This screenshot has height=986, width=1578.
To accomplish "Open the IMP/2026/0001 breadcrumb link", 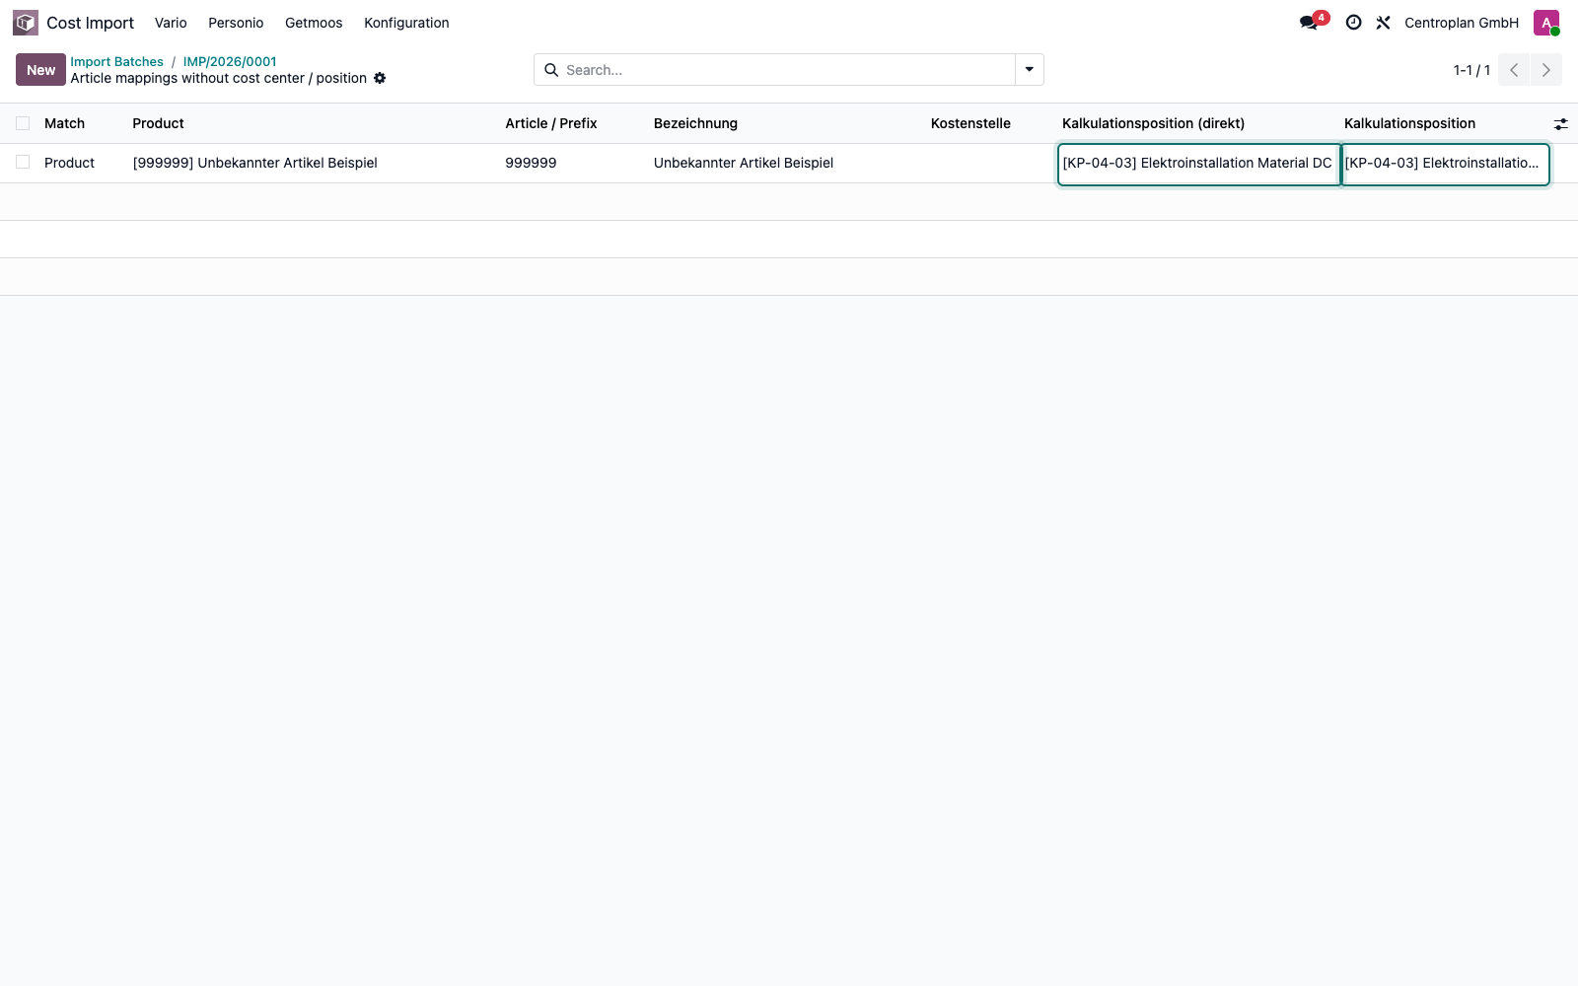I will 230,61.
